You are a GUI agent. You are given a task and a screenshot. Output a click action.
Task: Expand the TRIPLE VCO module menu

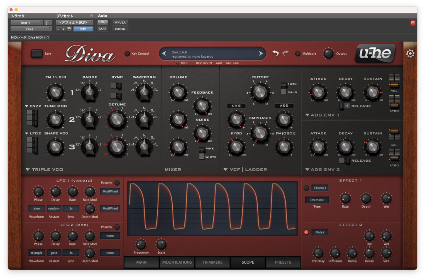tap(28, 170)
